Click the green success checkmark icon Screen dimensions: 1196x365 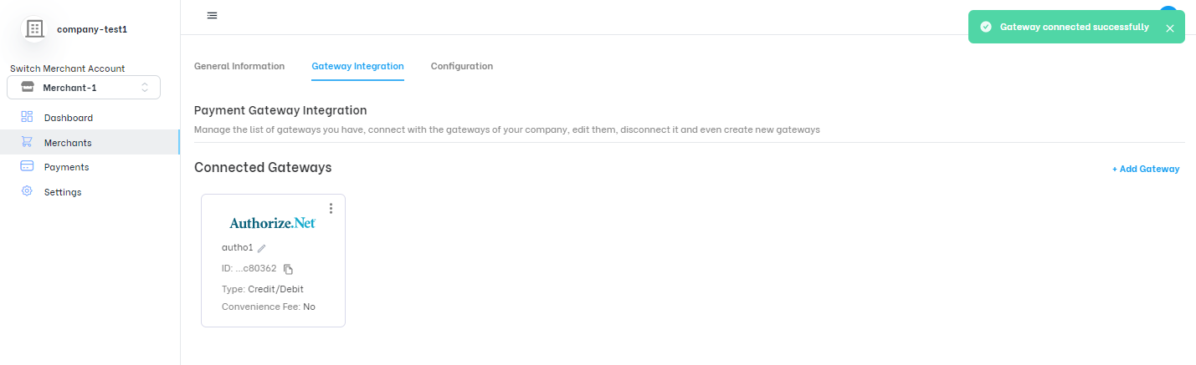tap(986, 27)
